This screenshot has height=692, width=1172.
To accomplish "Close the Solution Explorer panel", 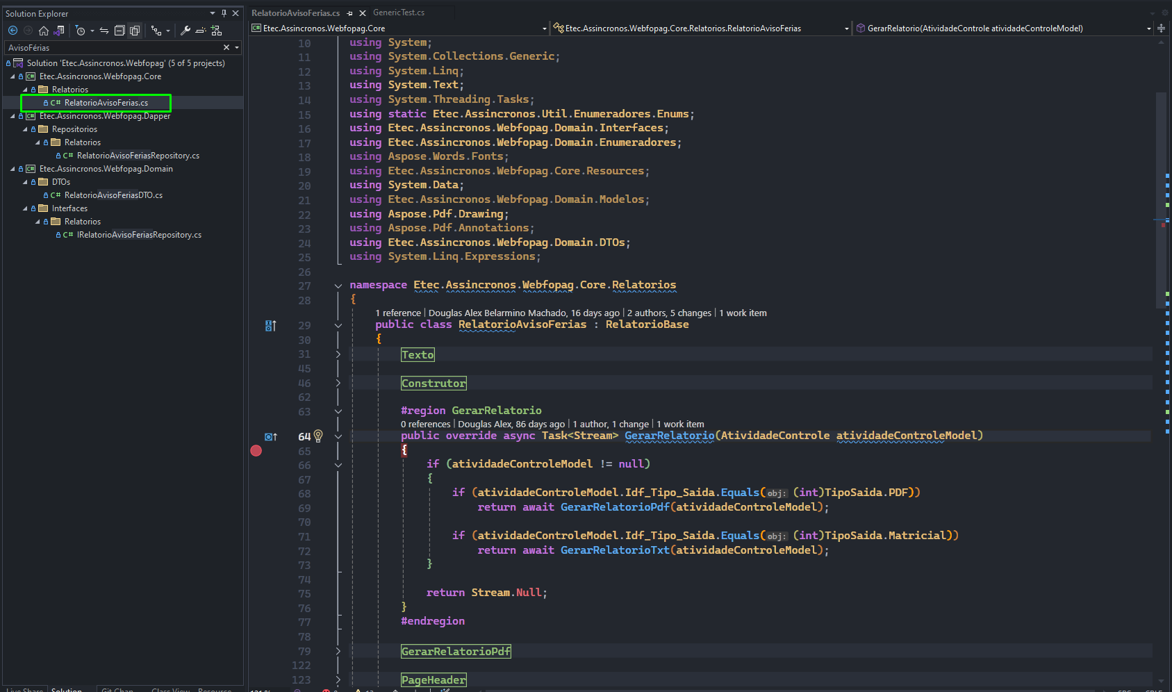I will (x=236, y=13).
